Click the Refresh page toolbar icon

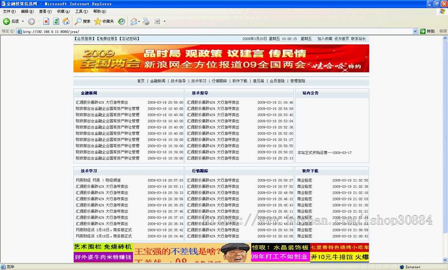[x=56, y=21]
